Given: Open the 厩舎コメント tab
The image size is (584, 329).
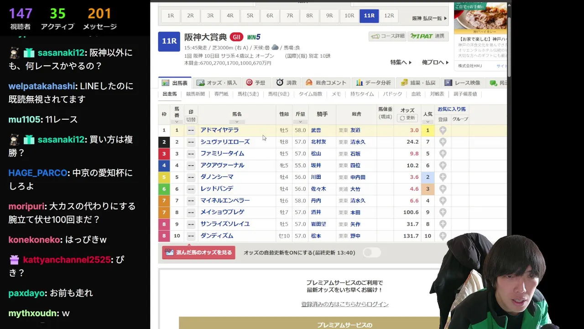Looking at the screenshot, I should click(326, 83).
